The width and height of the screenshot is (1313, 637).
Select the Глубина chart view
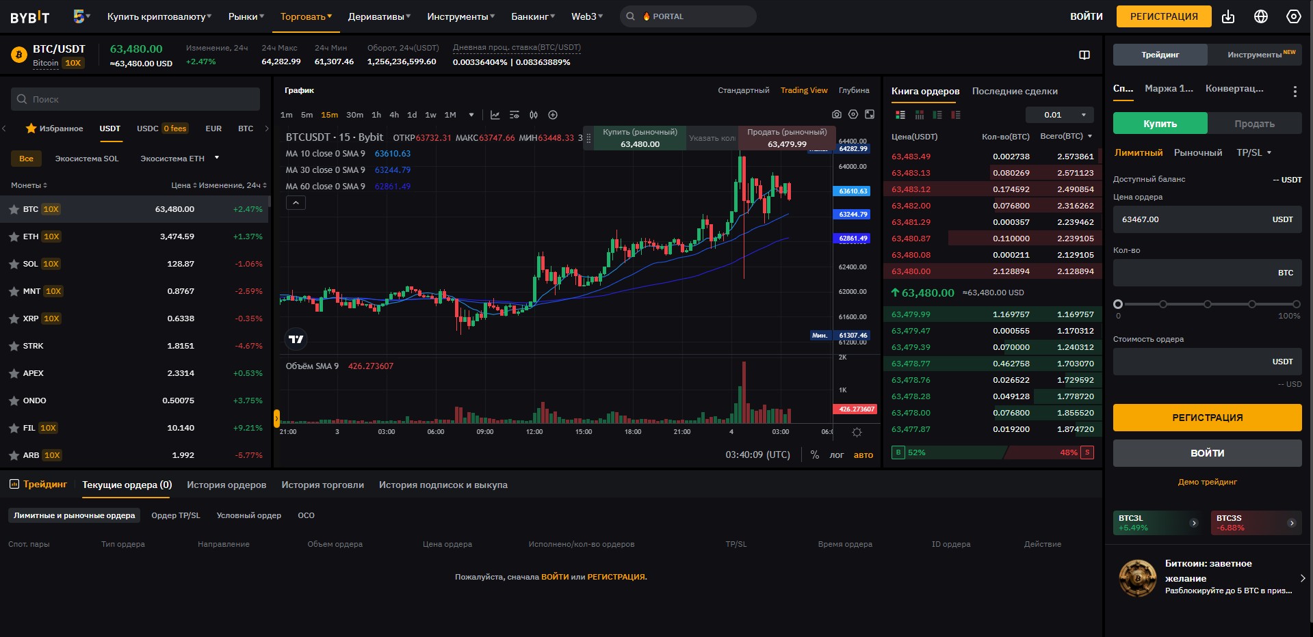[x=854, y=90]
